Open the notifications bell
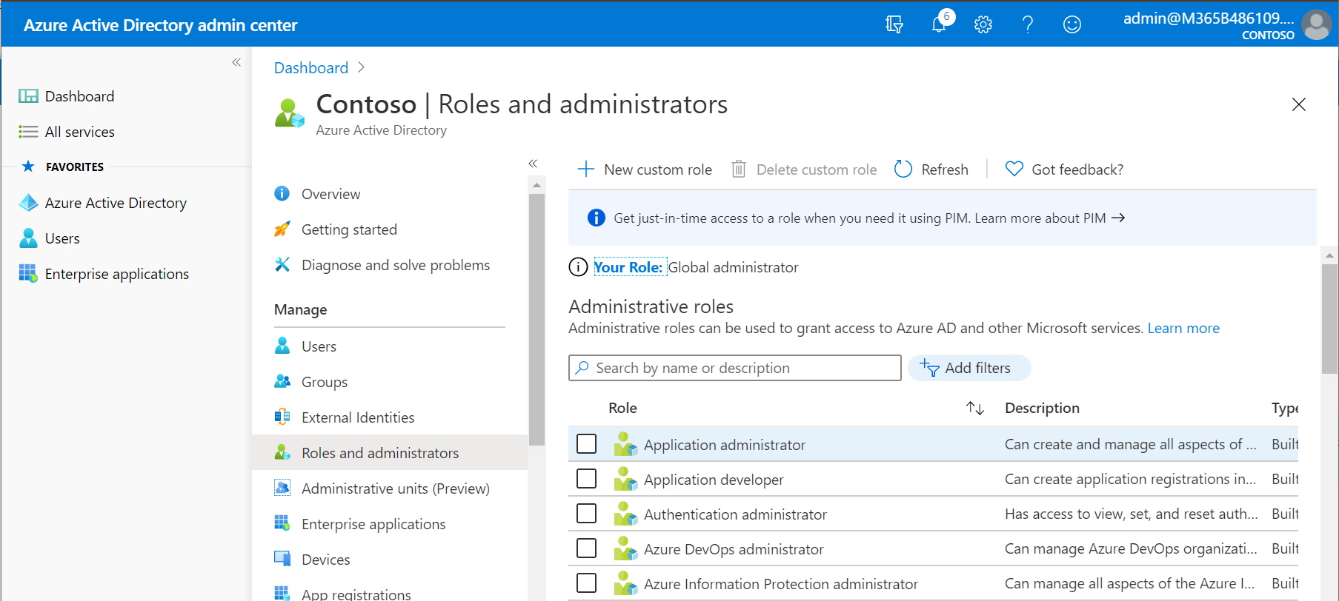This screenshot has height=601, width=1339. coord(939,24)
